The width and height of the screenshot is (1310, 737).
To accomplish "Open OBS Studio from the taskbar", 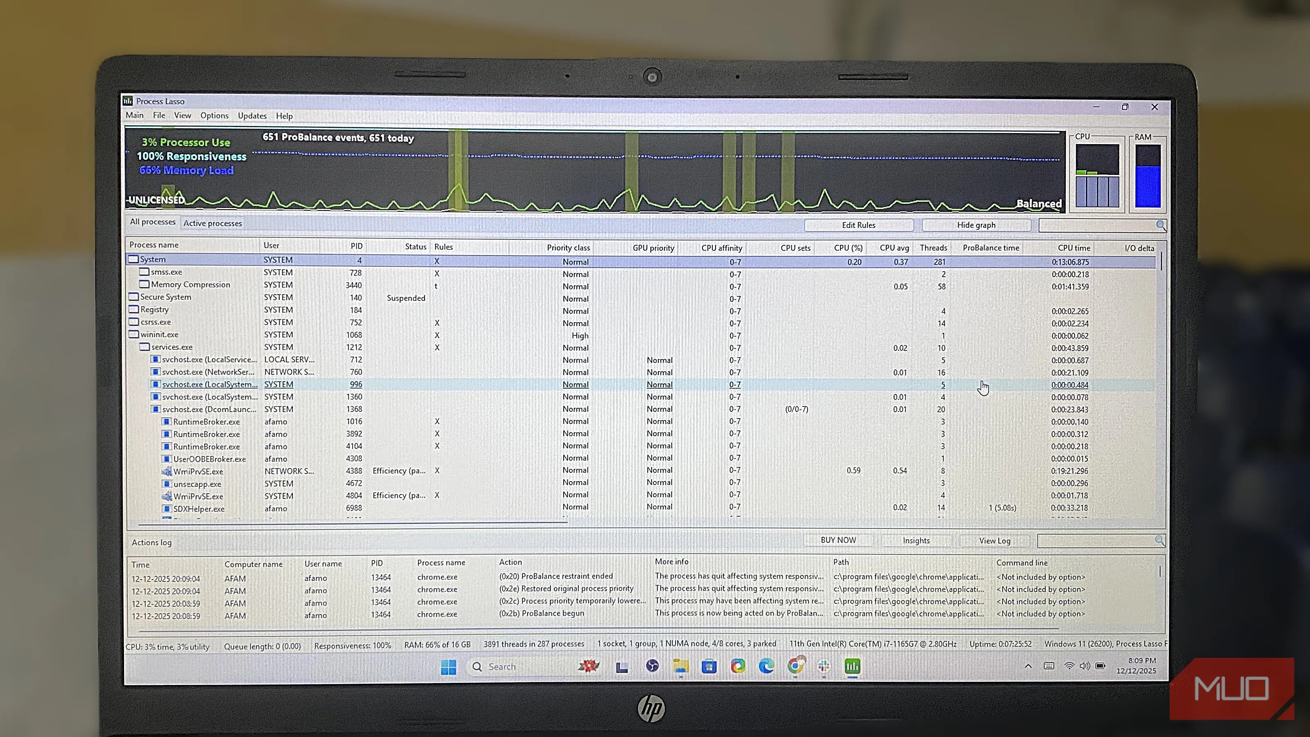I will click(x=653, y=666).
